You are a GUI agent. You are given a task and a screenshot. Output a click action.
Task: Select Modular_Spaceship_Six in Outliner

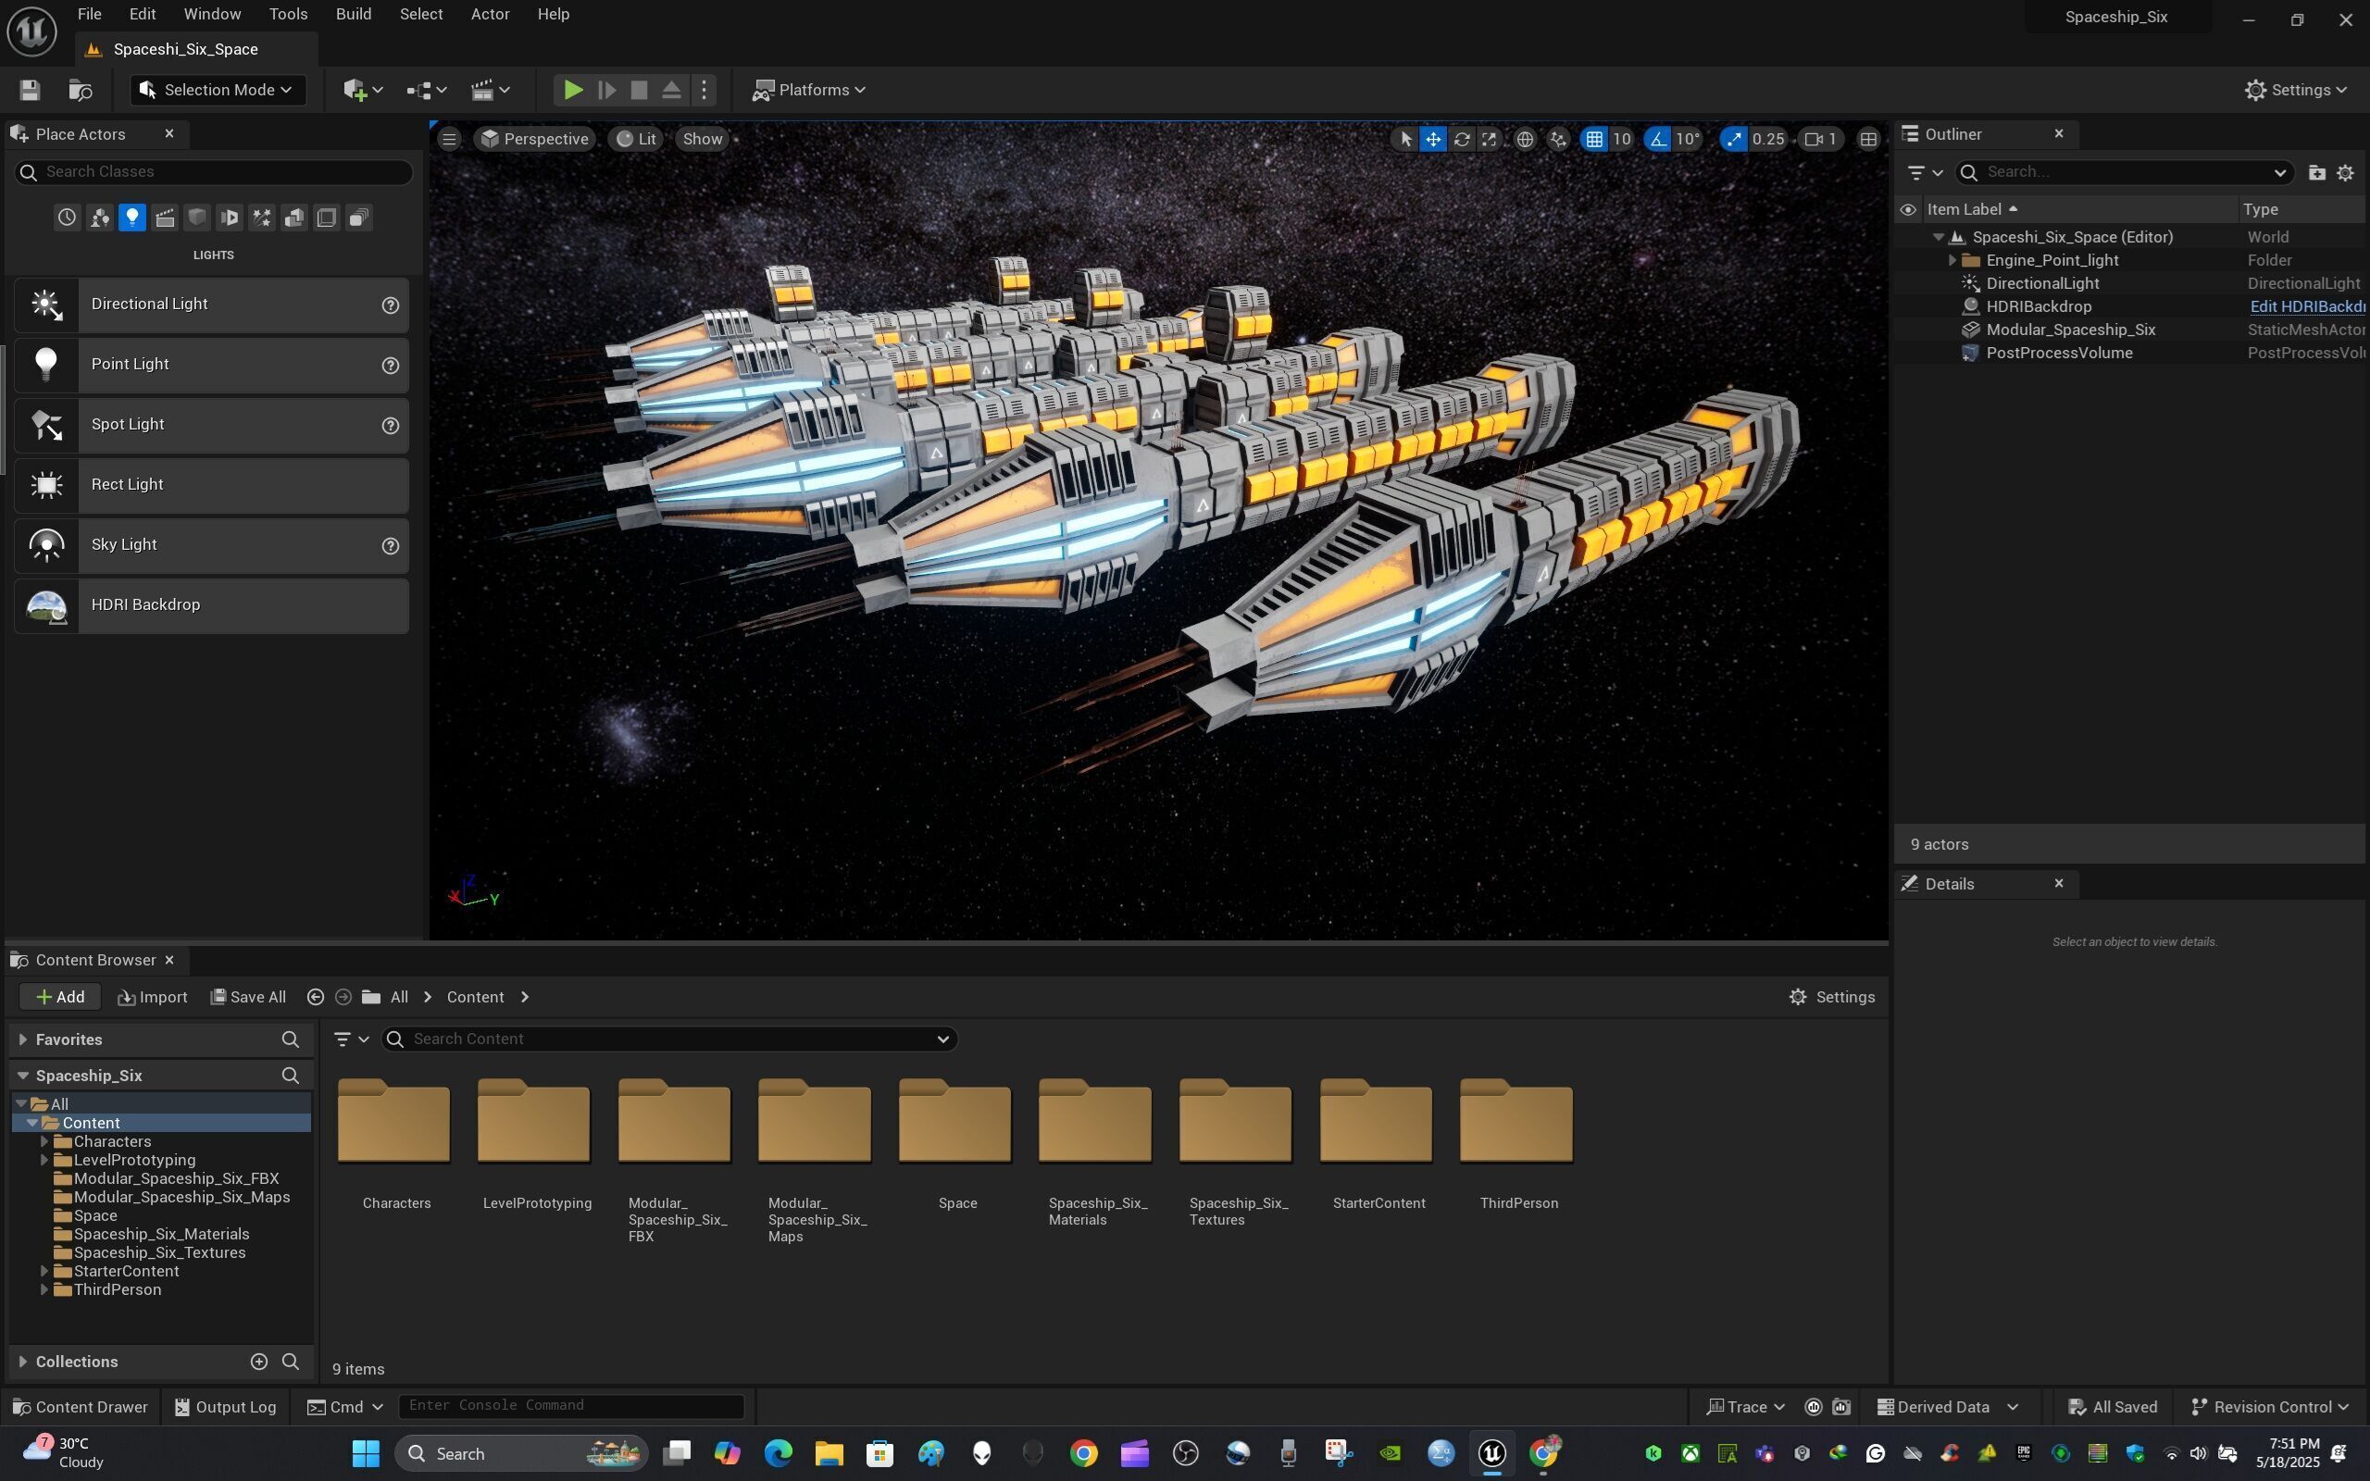pos(2070,330)
